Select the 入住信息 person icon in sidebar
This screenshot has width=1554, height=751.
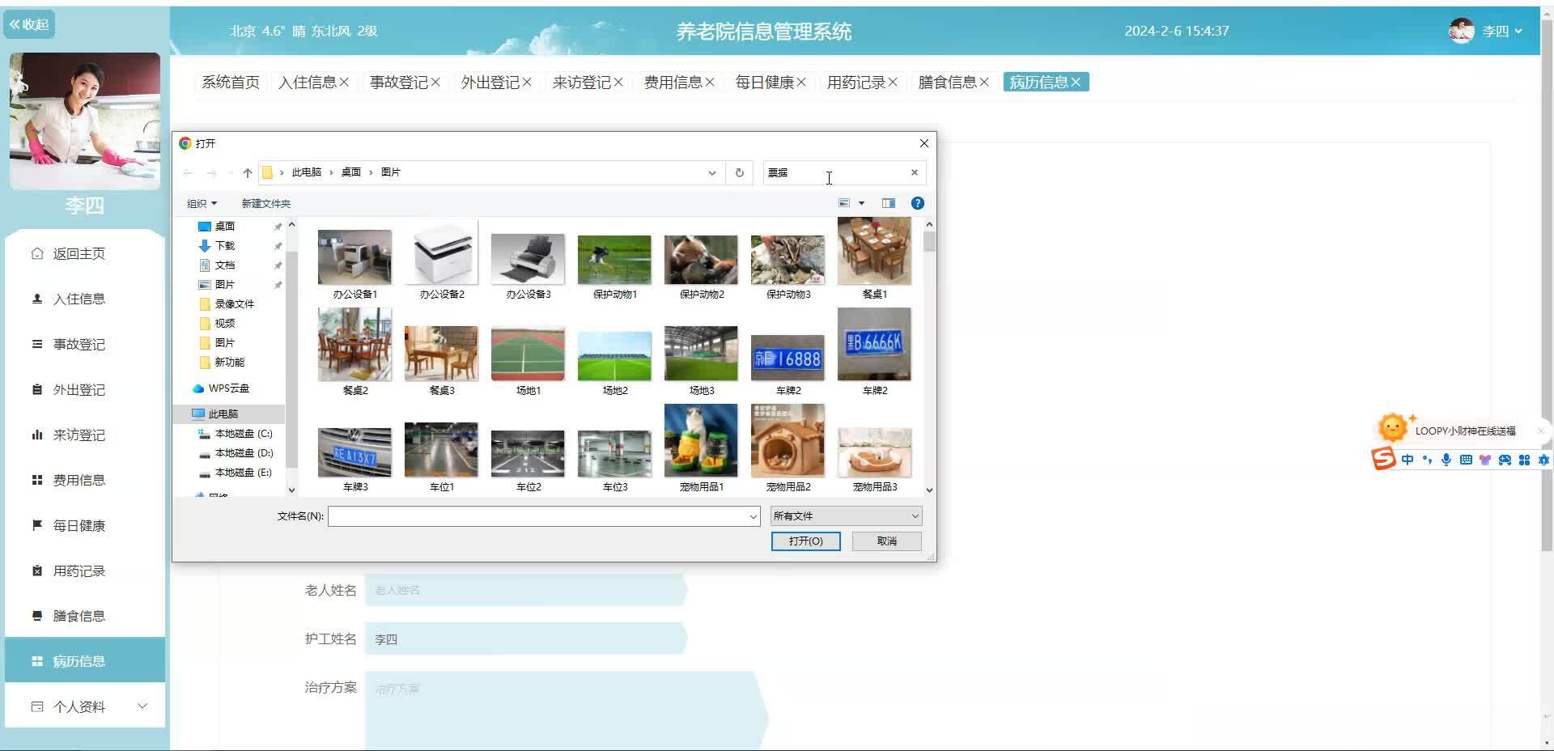(36, 299)
